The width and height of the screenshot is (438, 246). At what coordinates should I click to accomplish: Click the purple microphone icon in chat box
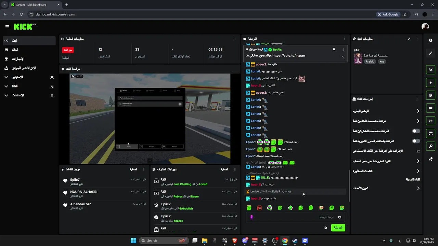click(x=252, y=217)
